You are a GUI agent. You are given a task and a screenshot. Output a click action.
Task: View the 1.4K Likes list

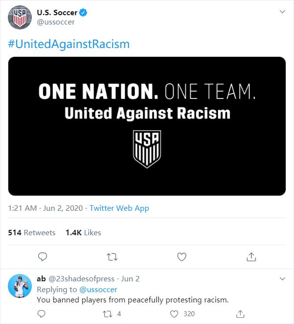point(83,232)
